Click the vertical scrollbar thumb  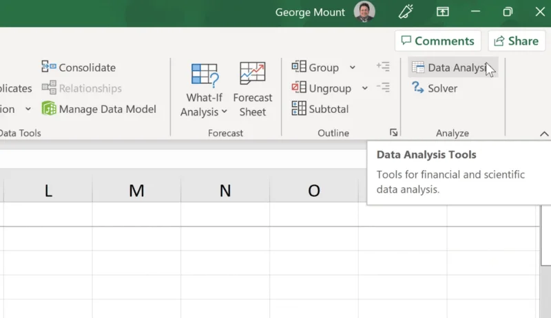coord(545,236)
